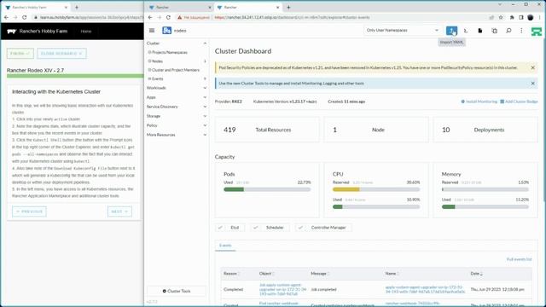The image size is (546, 307).
Task: Open a new tab in Hobby Farm window
Action: tap(76, 7)
